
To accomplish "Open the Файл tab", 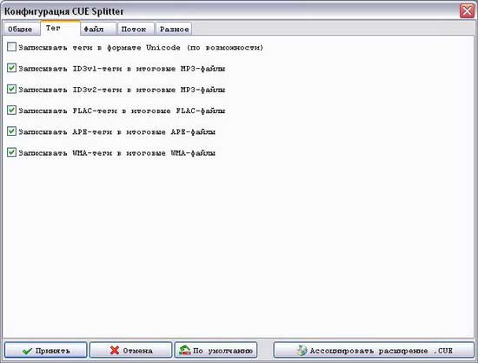I will (98, 29).
